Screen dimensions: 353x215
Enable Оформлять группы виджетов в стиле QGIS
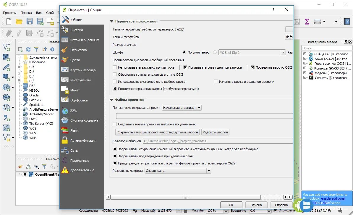115,75
